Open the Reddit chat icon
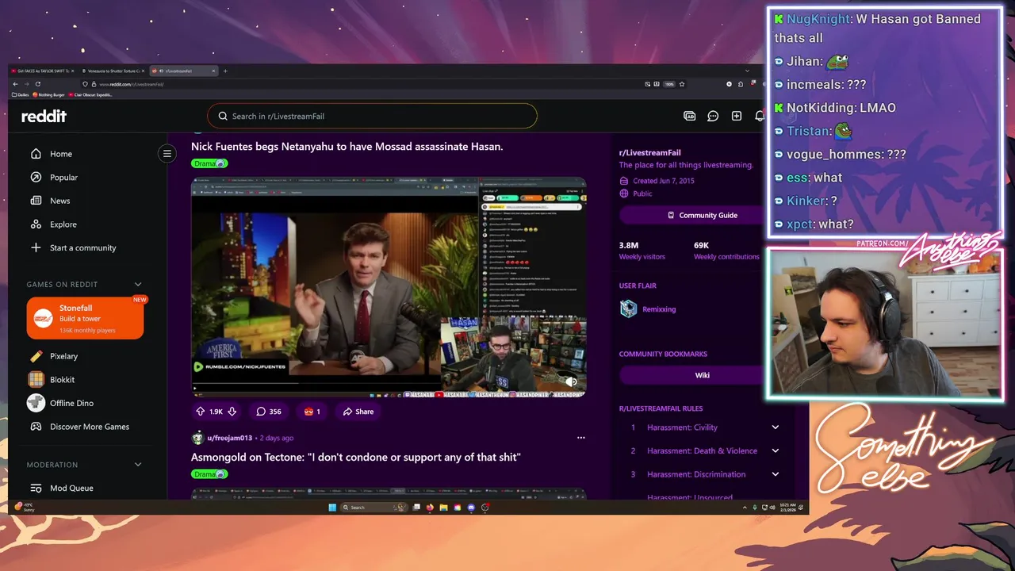 713,116
